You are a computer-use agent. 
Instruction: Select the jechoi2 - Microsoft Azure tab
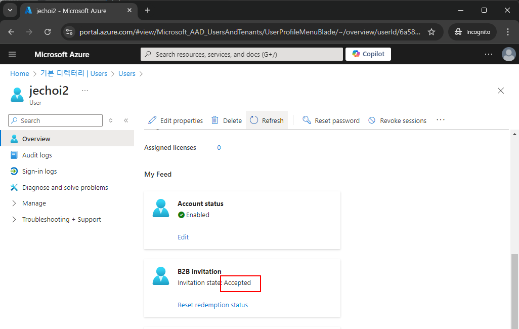pos(79,11)
